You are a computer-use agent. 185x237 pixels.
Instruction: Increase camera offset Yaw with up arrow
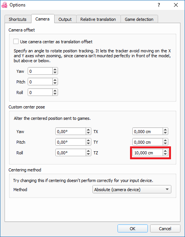click(x=55, y=69)
